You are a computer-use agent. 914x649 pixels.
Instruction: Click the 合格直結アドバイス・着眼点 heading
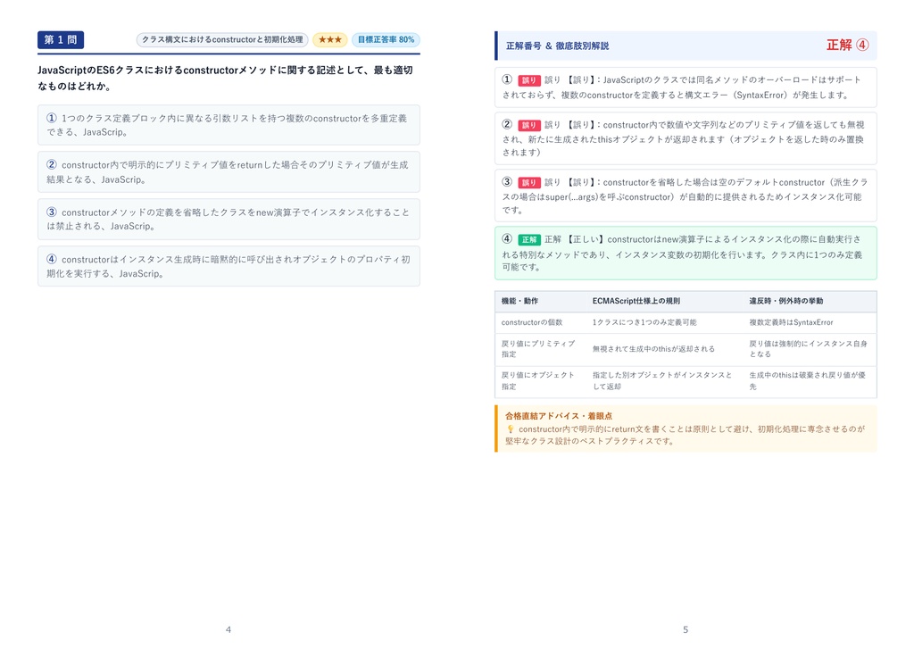[559, 416]
